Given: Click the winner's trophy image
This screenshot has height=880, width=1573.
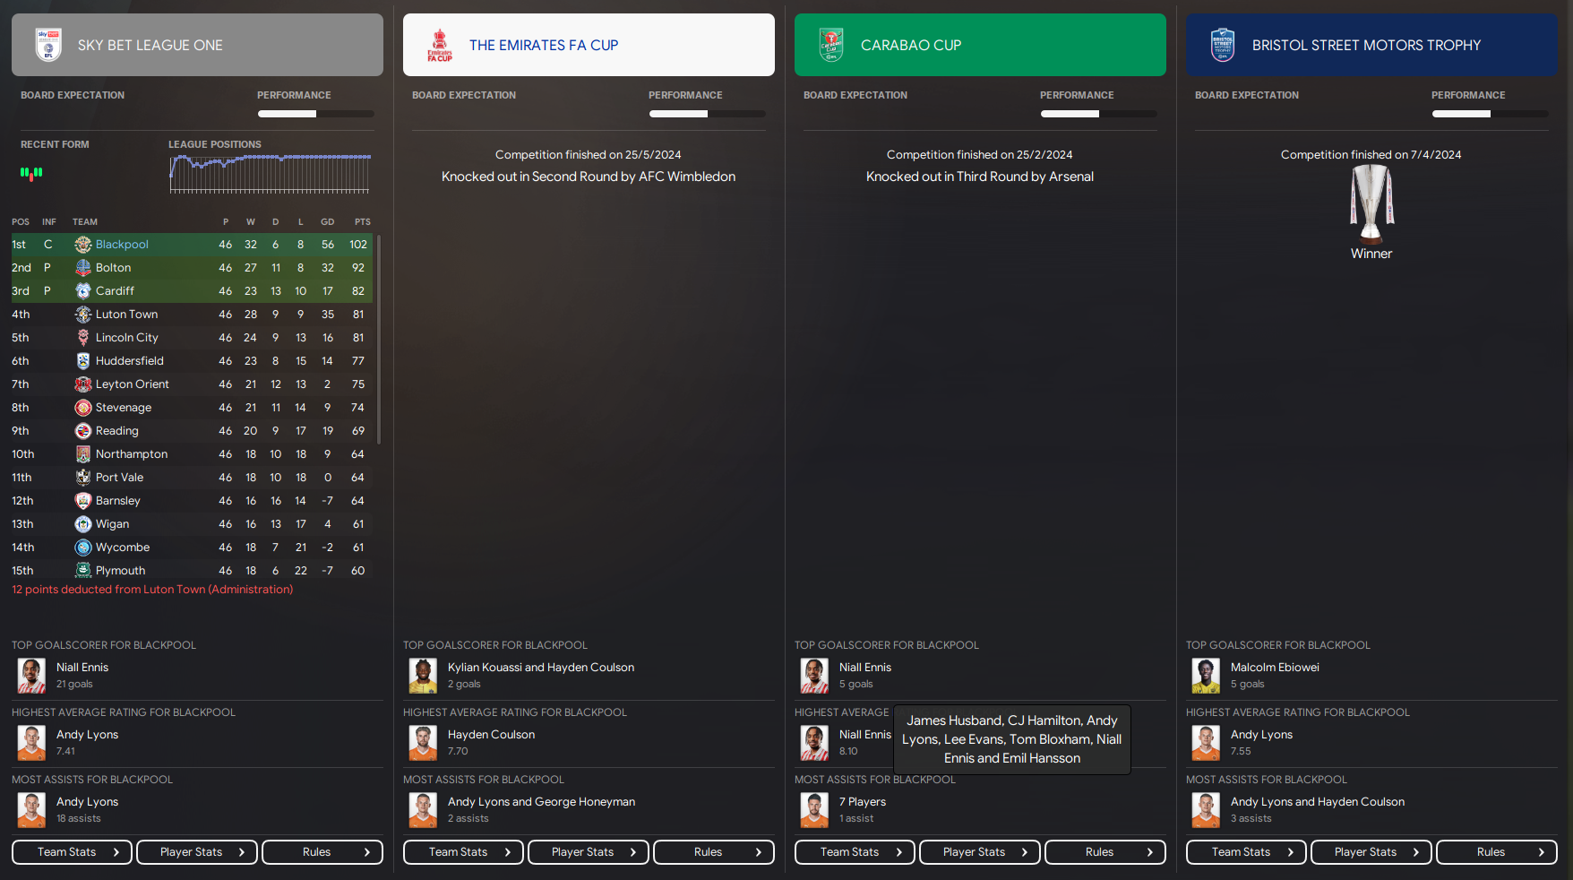Looking at the screenshot, I should click(x=1371, y=204).
